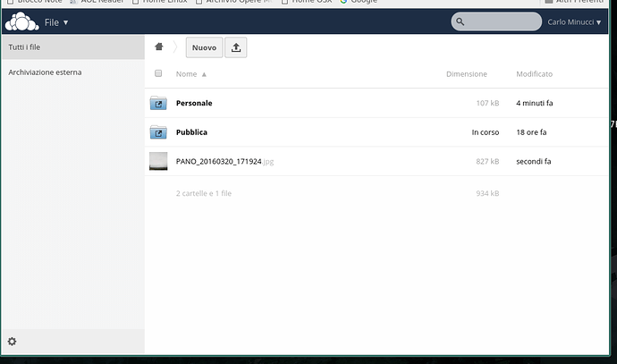Open Archiviazione esterna in sidebar
Viewport: 617px width, 364px height.
[73, 72]
